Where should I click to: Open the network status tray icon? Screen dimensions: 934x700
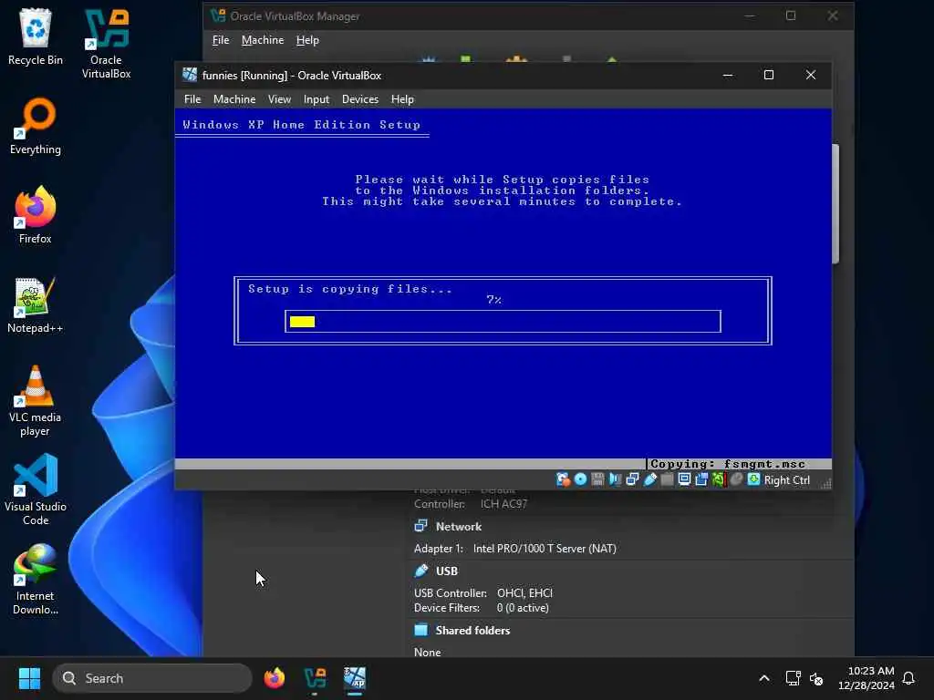[x=793, y=678]
